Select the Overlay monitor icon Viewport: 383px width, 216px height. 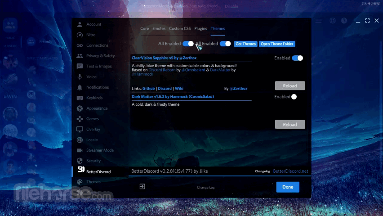[80, 130]
